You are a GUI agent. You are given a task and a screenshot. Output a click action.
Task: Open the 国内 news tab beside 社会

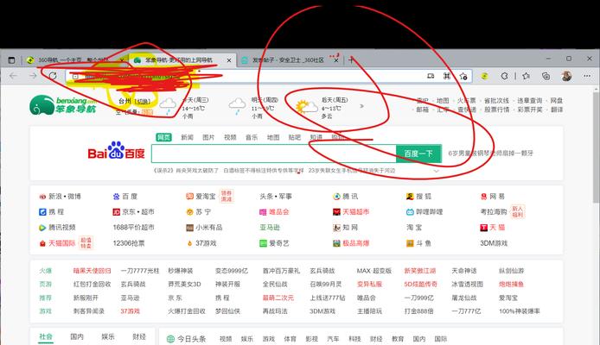click(77, 336)
